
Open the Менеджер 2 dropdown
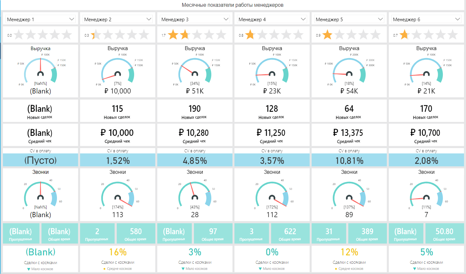click(x=118, y=19)
